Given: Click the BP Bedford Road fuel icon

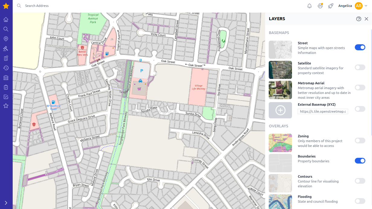Looking at the screenshot, I should (x=53, y=102).
